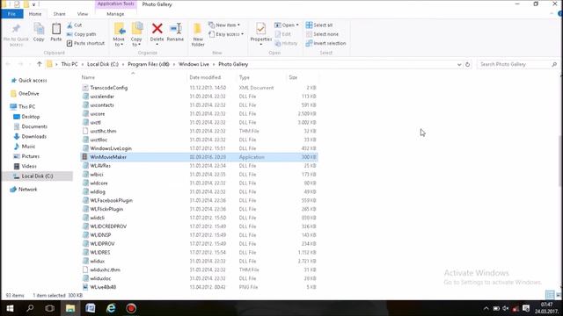Click the Application Tools contextual tab
The image size is (563, 316).
(115, 4)
